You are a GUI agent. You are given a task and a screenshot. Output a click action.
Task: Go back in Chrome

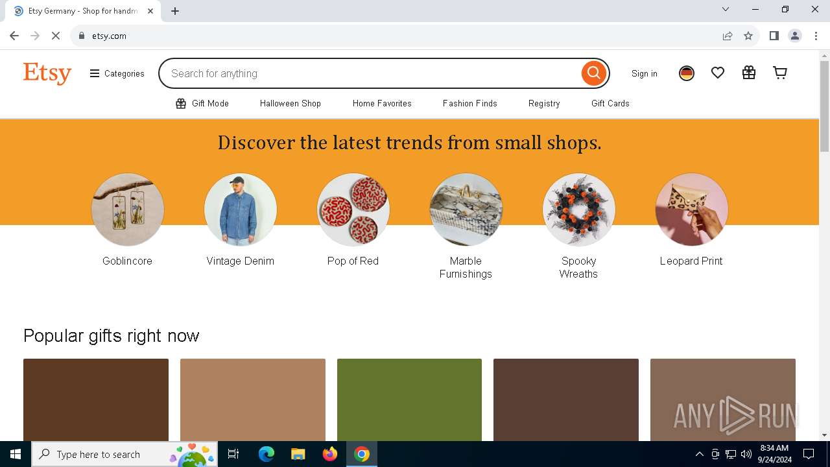tap(14, 36)
